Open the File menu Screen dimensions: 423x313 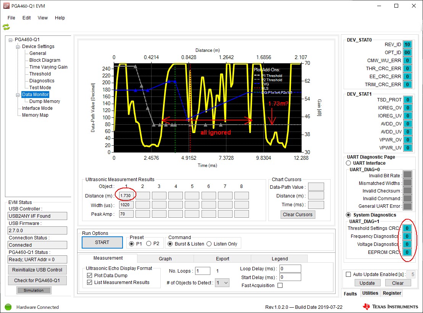(11, 18)
